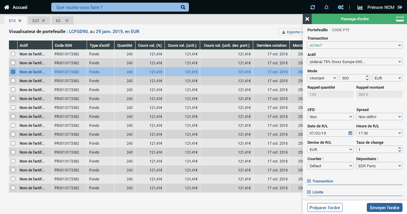
Task: Open the Dépositaire EDR Paris dropdown
Action: [379, 166]
